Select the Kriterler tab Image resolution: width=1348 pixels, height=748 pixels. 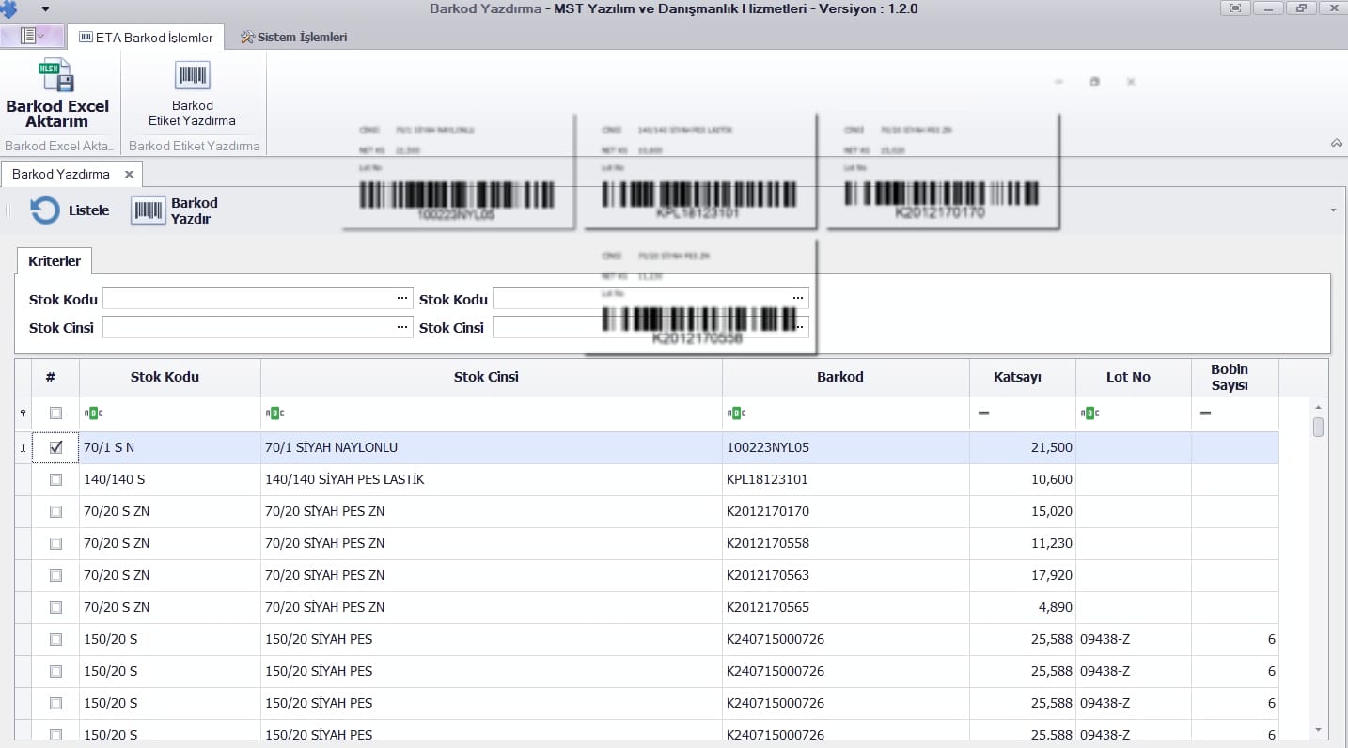coord(54,261)
